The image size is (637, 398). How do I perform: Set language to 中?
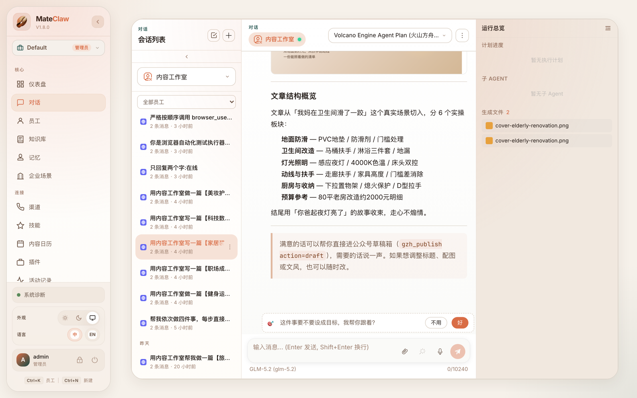(x=75, y=334)
